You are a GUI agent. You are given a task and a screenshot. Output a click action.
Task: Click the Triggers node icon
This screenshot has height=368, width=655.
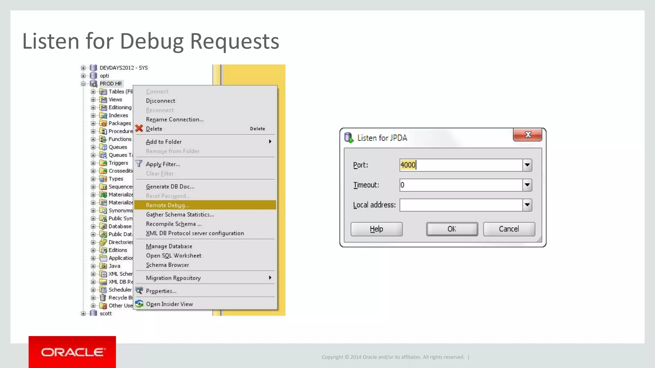(103, 163)
